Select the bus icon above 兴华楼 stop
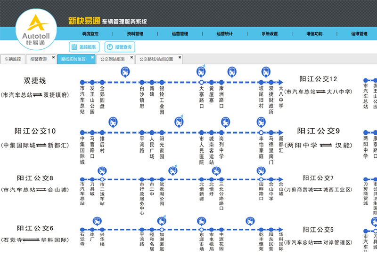This screenshot has height=263, width=377. coord(97,221)
